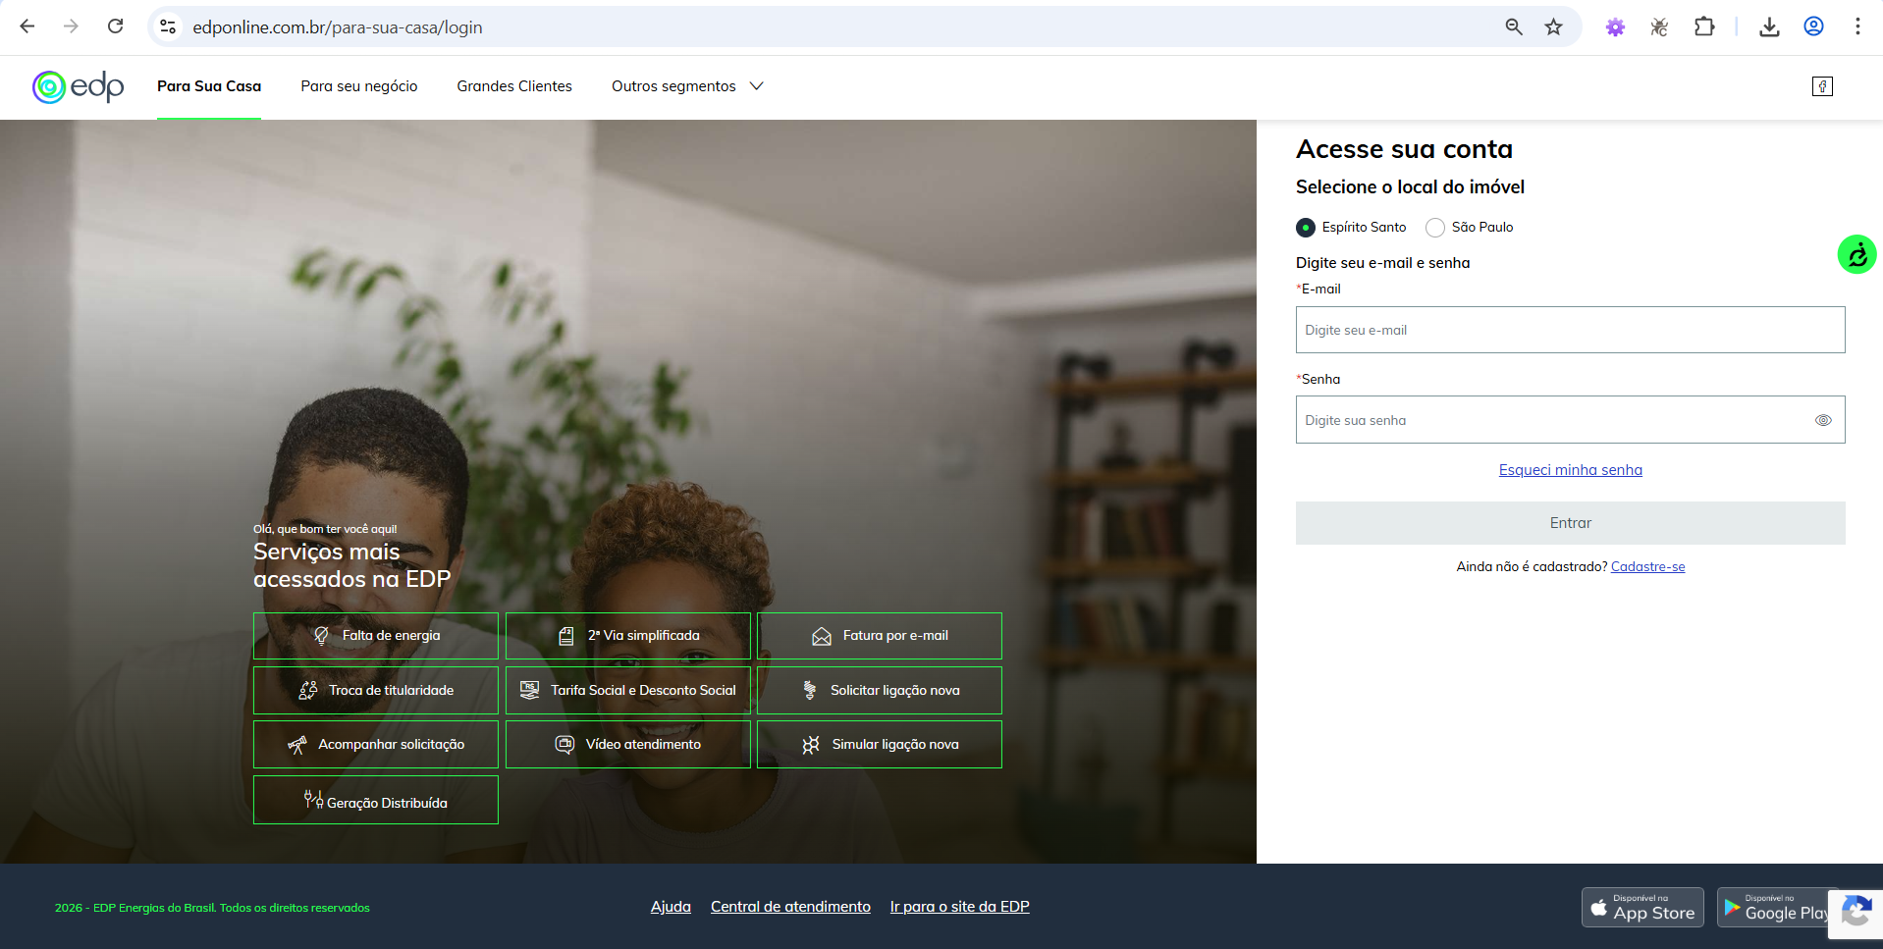
Task: Open the green accessibility icon
Action: (1856, 255)
